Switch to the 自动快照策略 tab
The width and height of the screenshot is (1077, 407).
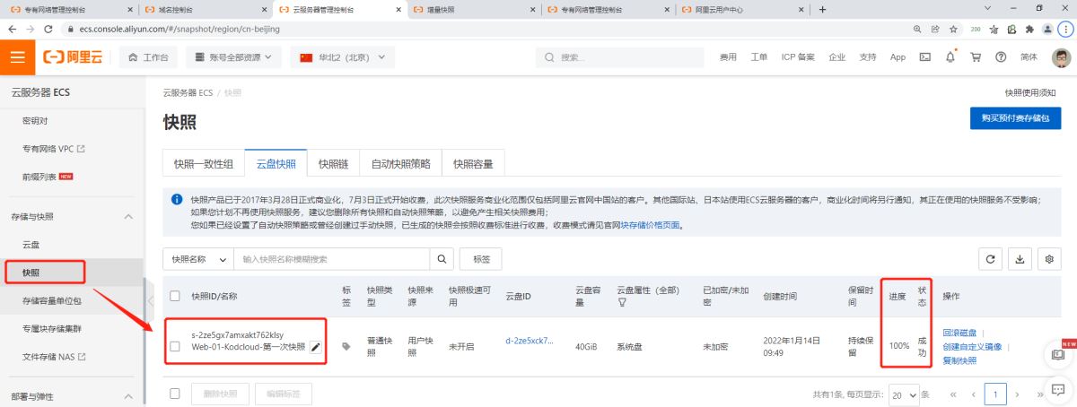coord(401,164)
